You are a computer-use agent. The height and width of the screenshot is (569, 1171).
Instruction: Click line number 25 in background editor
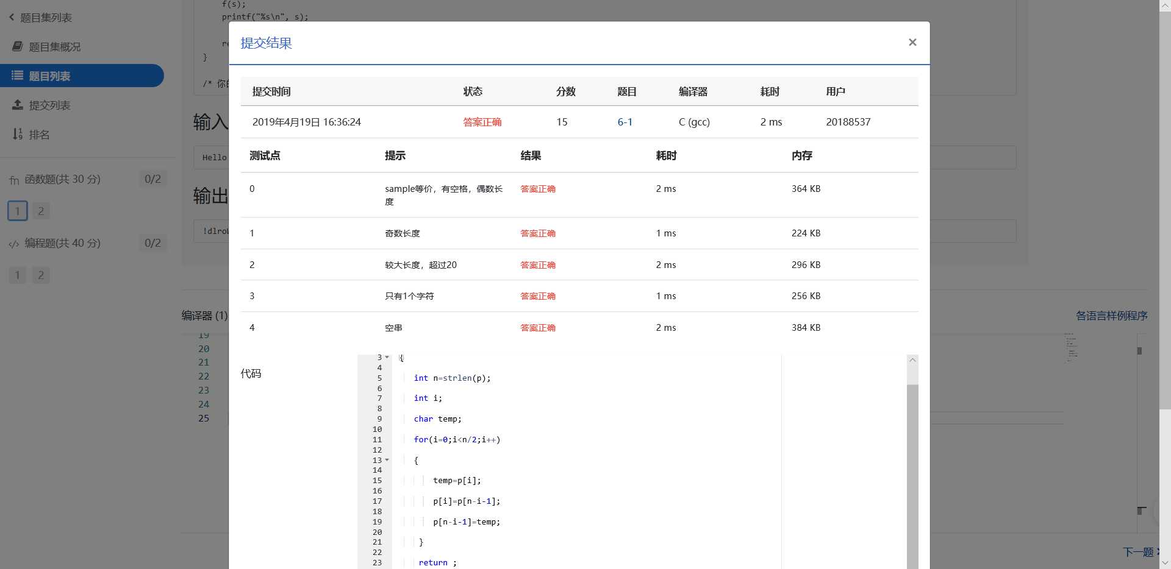(x=204, y=418)
